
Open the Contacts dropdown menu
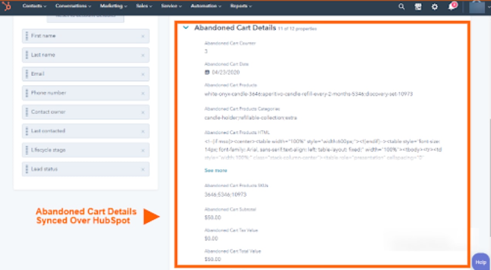[x=34, y=6]
